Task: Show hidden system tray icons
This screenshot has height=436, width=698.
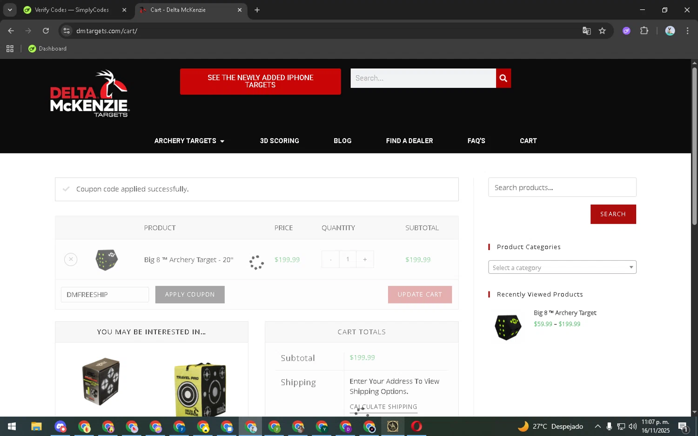Action: click(x=597, y=426)
